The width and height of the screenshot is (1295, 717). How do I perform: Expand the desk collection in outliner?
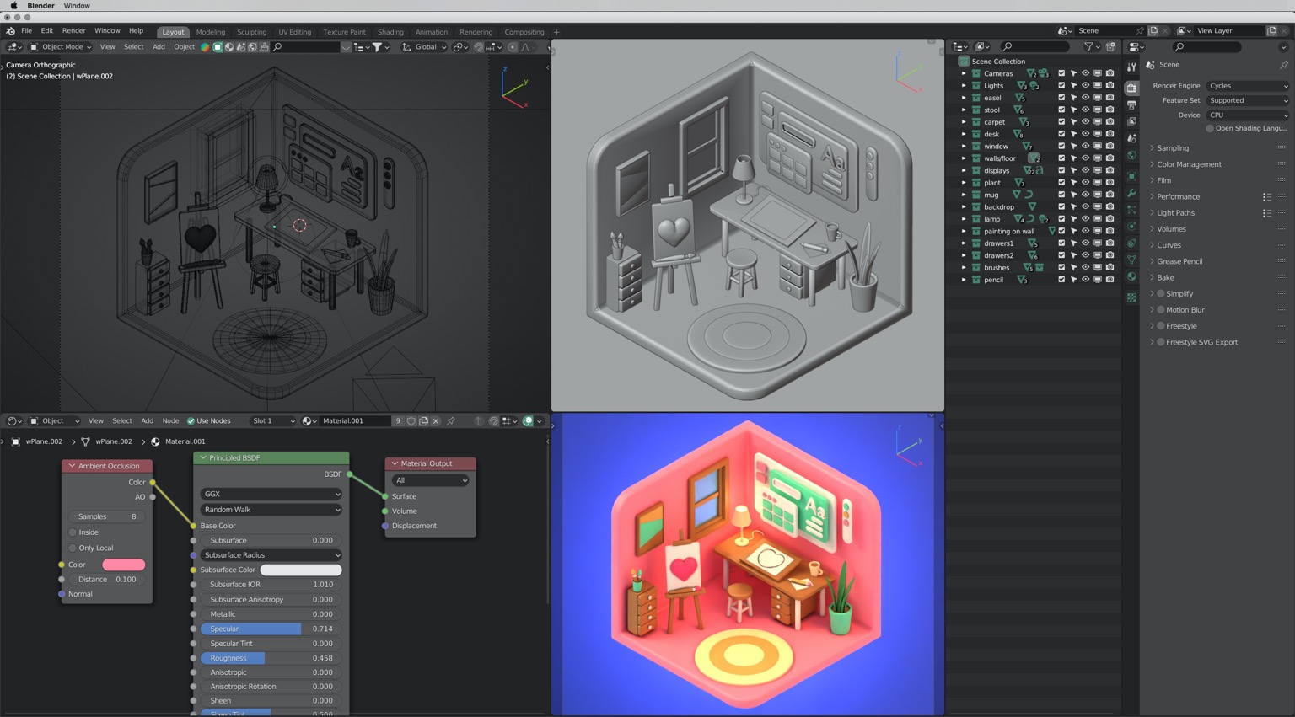tap(964, 134)
